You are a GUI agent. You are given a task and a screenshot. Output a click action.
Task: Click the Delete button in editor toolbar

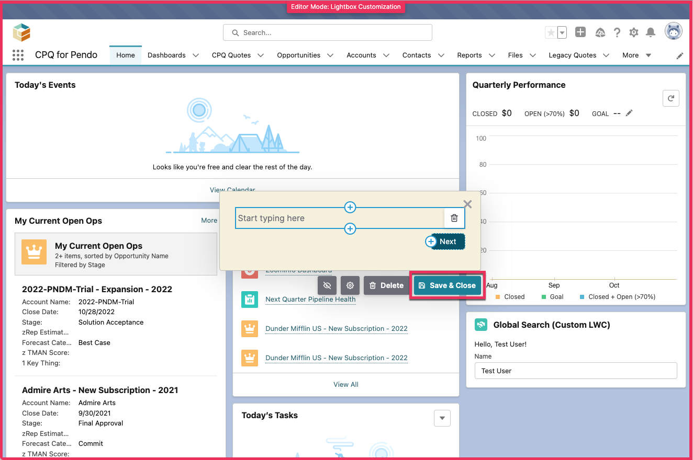[387, 285]
